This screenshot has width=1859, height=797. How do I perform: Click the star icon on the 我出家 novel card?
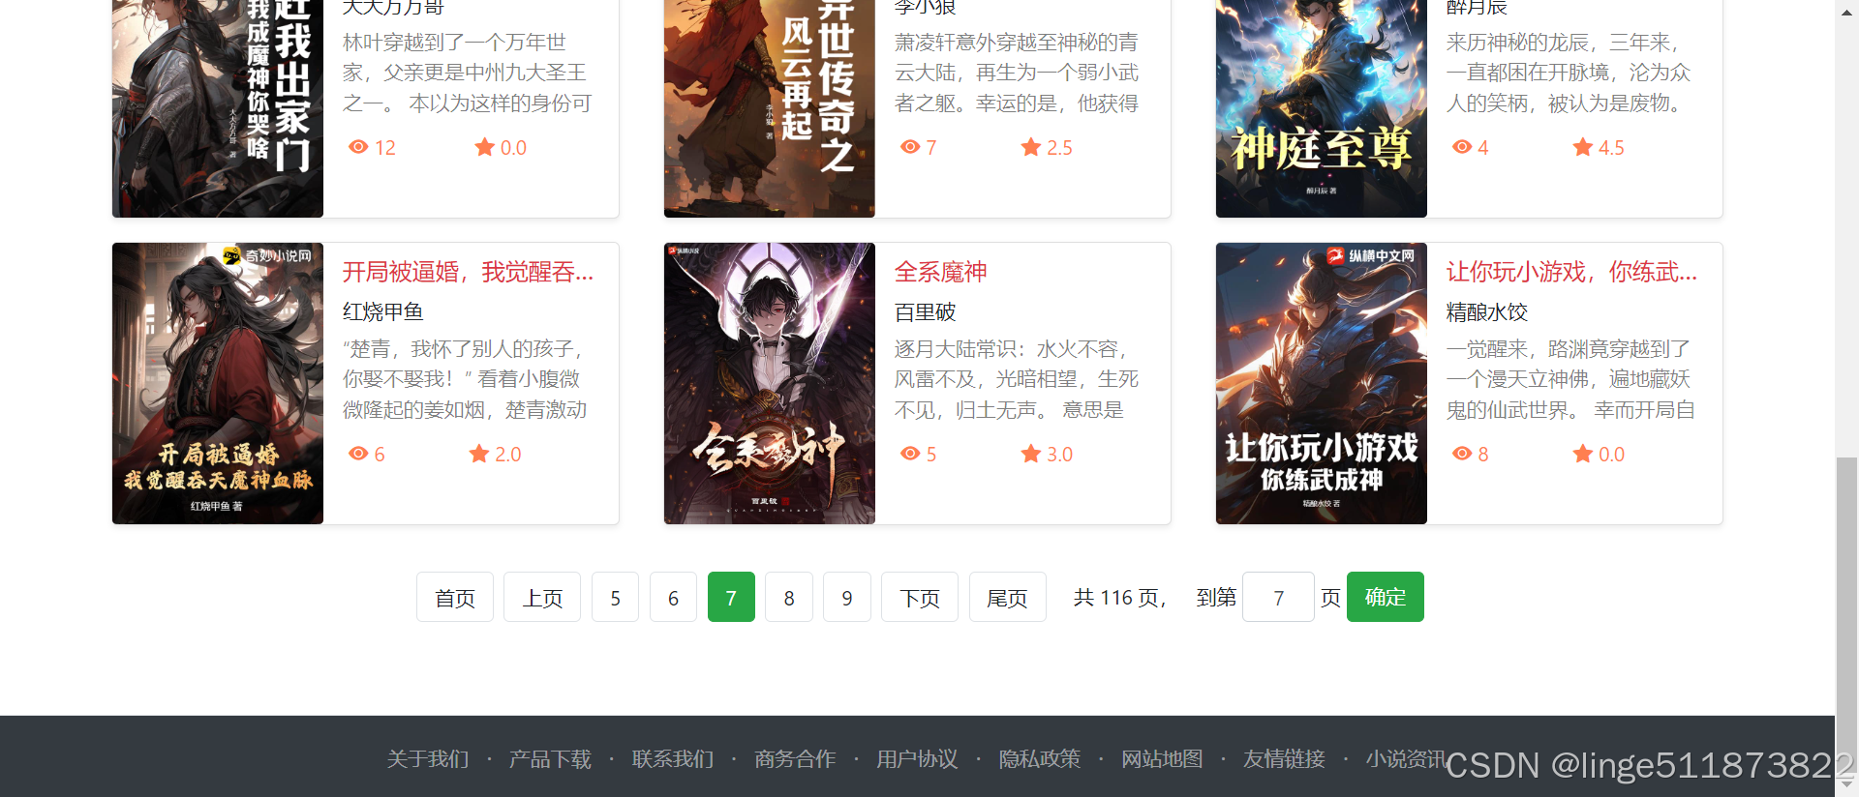[485, 147]
